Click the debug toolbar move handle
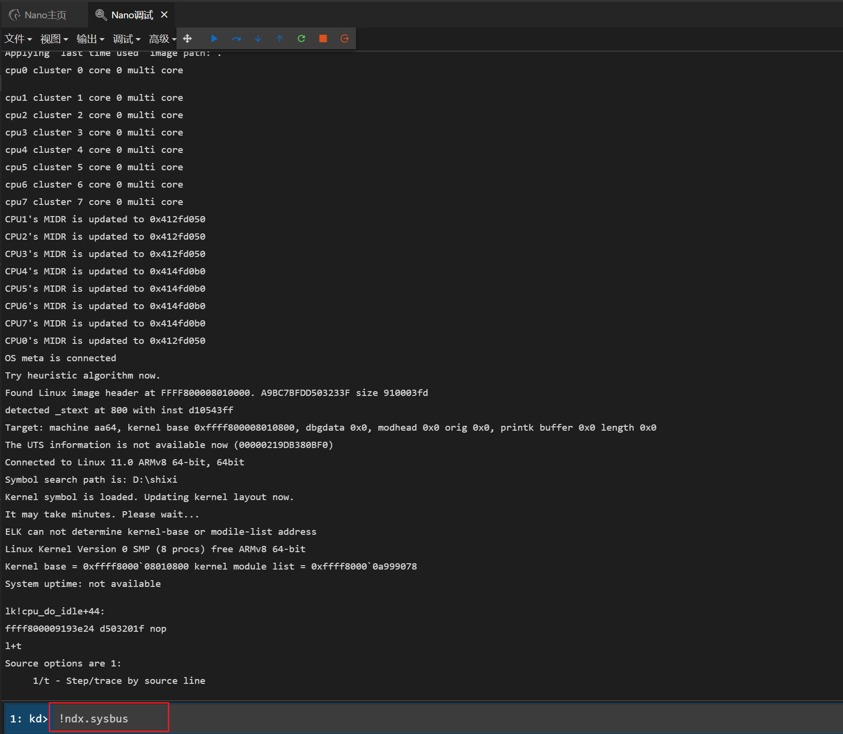Viewport: 843px width, 734px height. tap(188, 39)
